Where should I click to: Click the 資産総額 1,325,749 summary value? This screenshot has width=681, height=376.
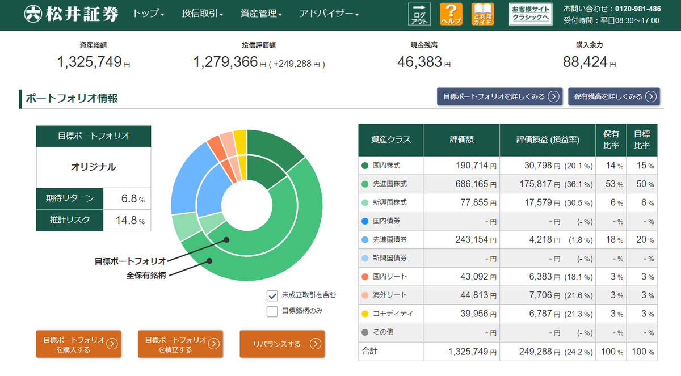click(94, 62)
